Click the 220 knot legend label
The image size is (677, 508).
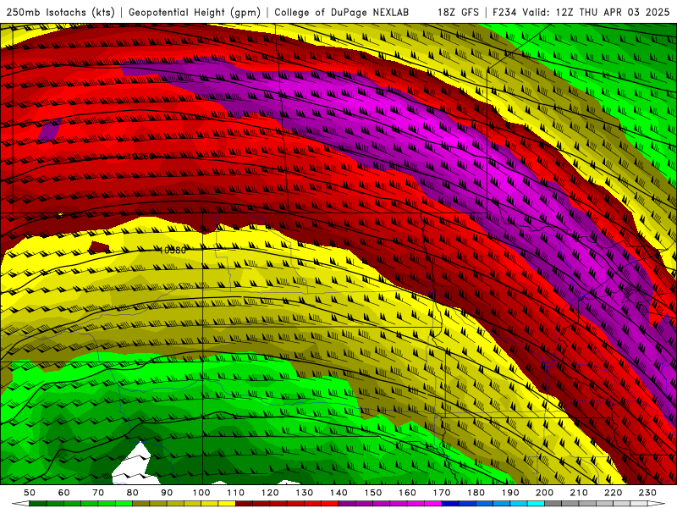613,493
